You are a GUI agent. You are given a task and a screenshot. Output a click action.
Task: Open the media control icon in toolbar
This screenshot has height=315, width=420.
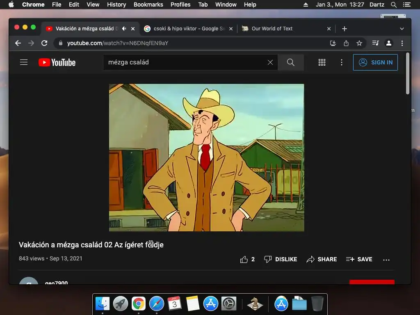point(376,43)
